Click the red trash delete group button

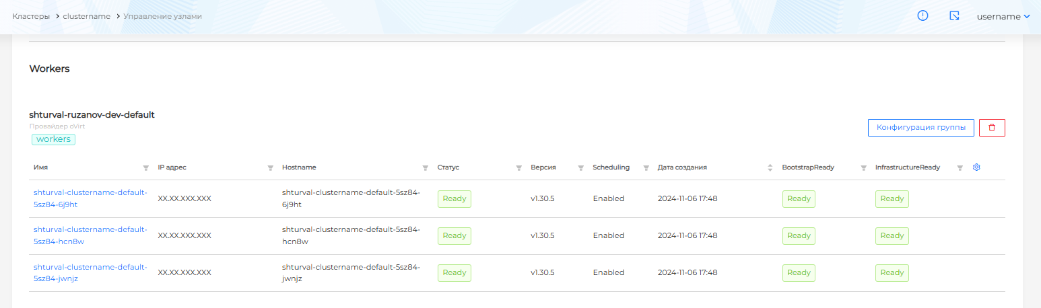coord(991,128)
